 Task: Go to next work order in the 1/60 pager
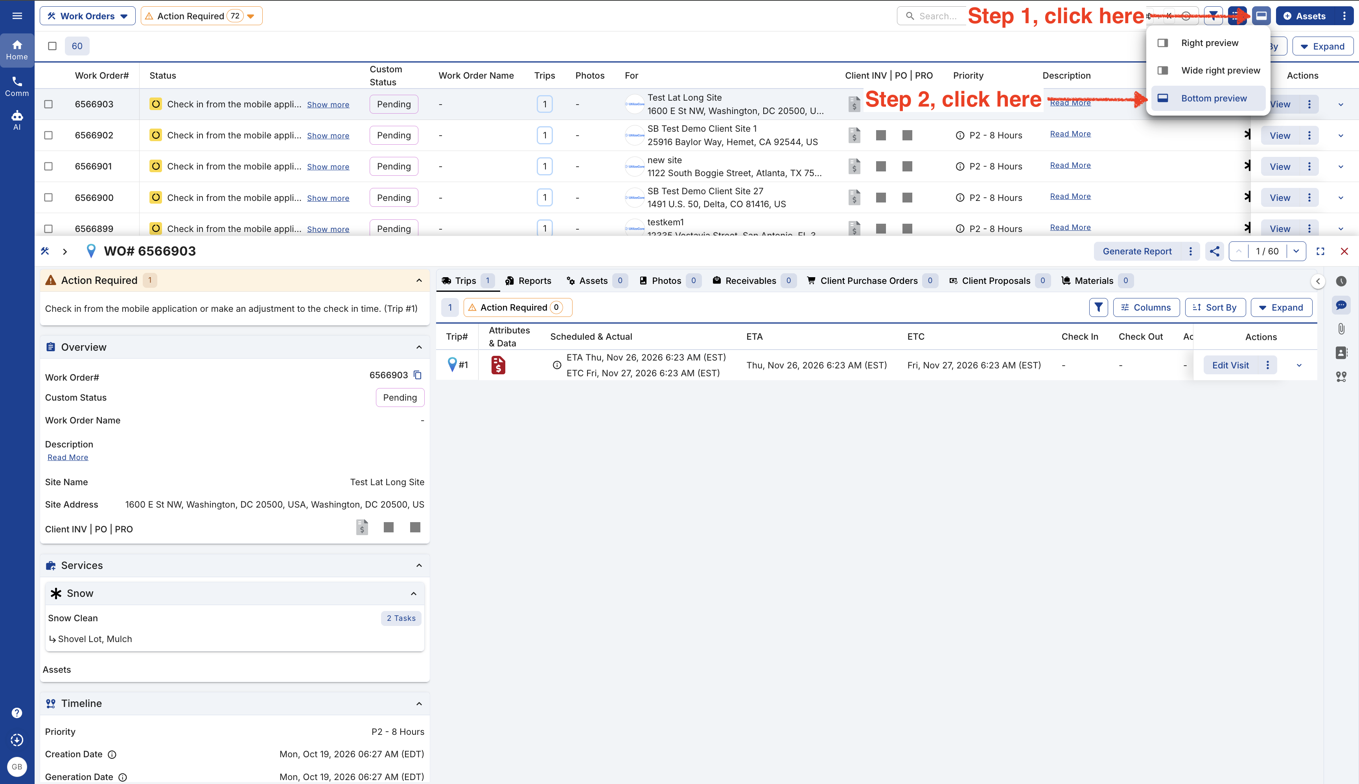point(1296,251)
